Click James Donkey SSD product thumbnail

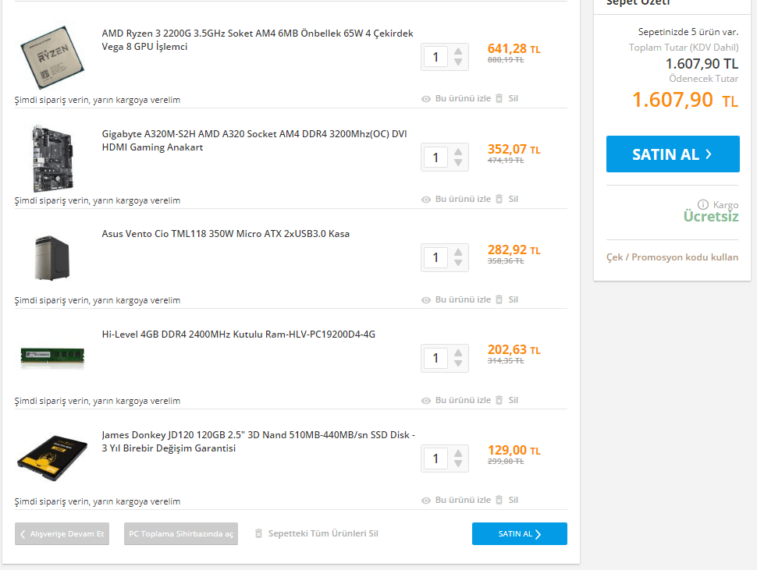tap(52, 458)
